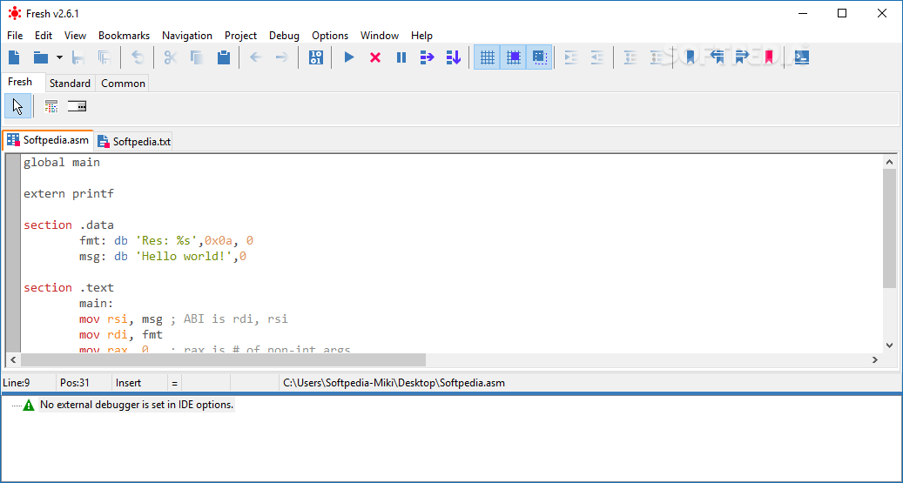
Task: Cut selection with scissors icon
Action: [x=170, y=57]
